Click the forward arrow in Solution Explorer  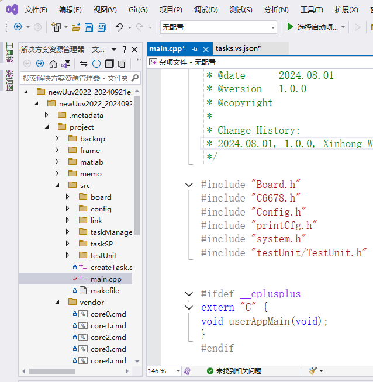pyautogui.click(x=40, y=64)
